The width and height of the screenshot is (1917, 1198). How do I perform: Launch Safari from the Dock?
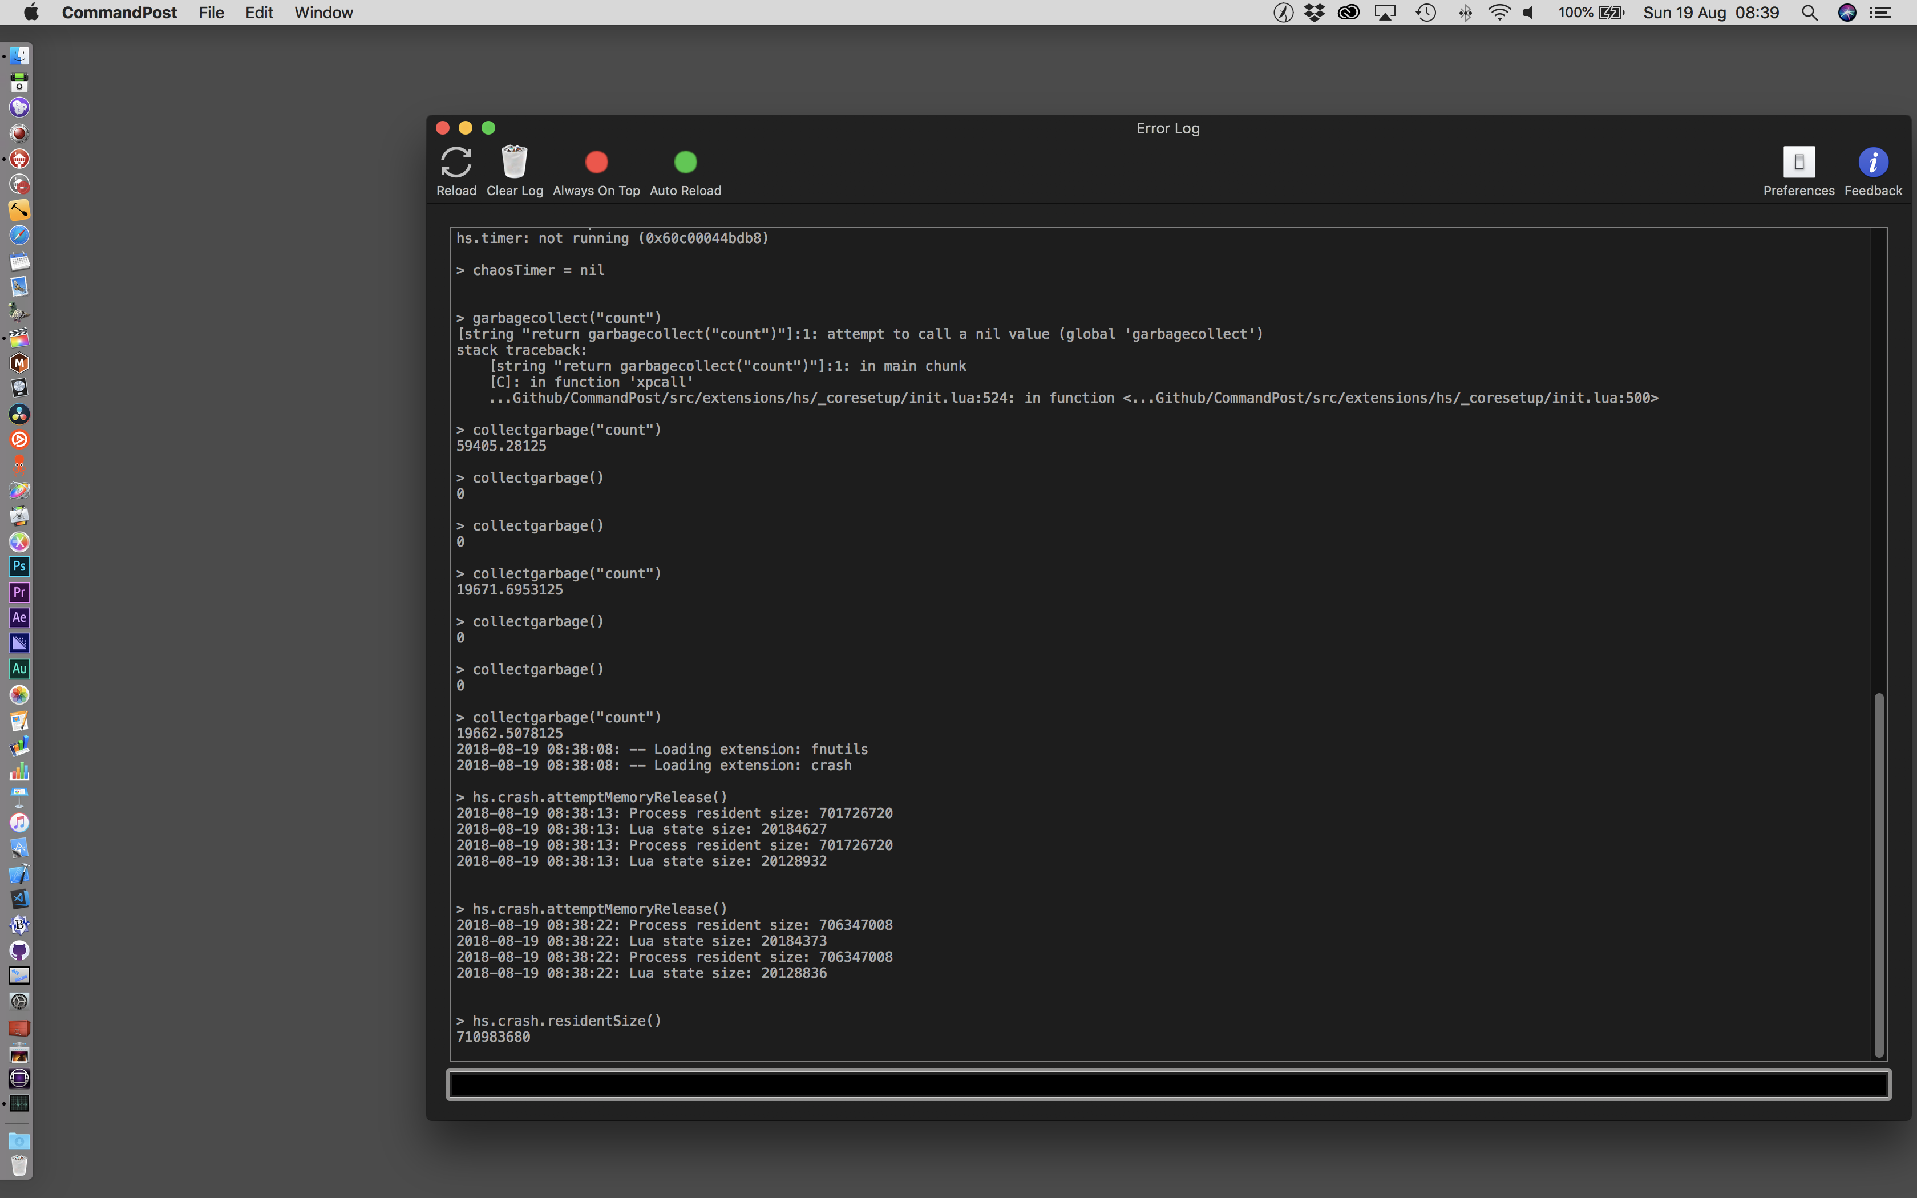[19, 234]
